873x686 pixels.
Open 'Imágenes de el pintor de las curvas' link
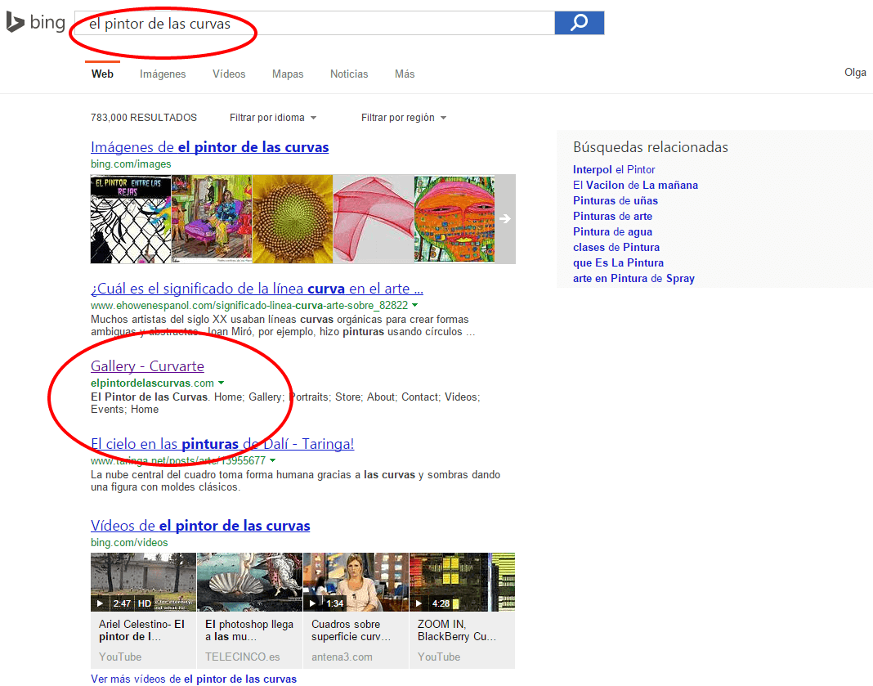coord(210,147)
